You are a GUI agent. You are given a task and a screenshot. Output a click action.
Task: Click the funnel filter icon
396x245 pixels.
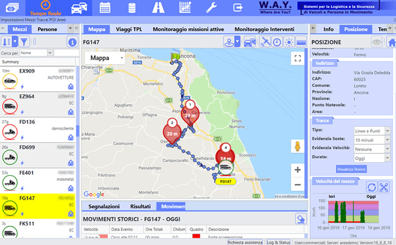tap(24, 42)
